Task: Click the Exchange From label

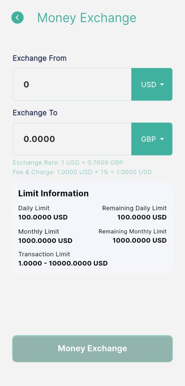Action: click(x=39, y=58)
